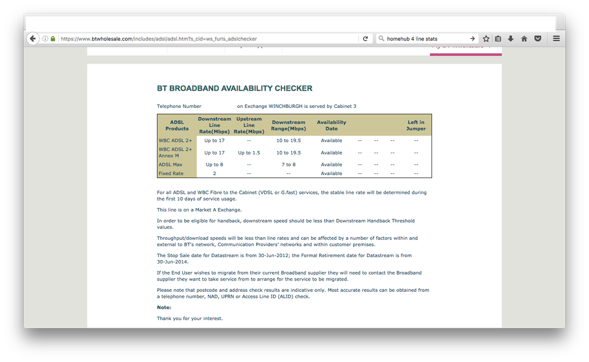The image size is (589, 362).
Task: Click the 'ADSL Products' column header
Action: 177,126
